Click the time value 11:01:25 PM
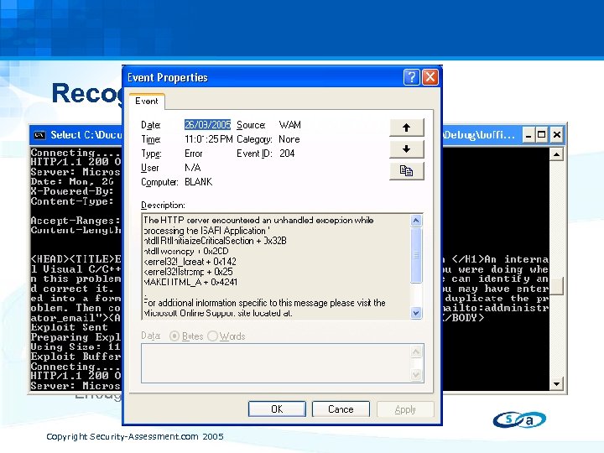 click(x=208, y=139)
